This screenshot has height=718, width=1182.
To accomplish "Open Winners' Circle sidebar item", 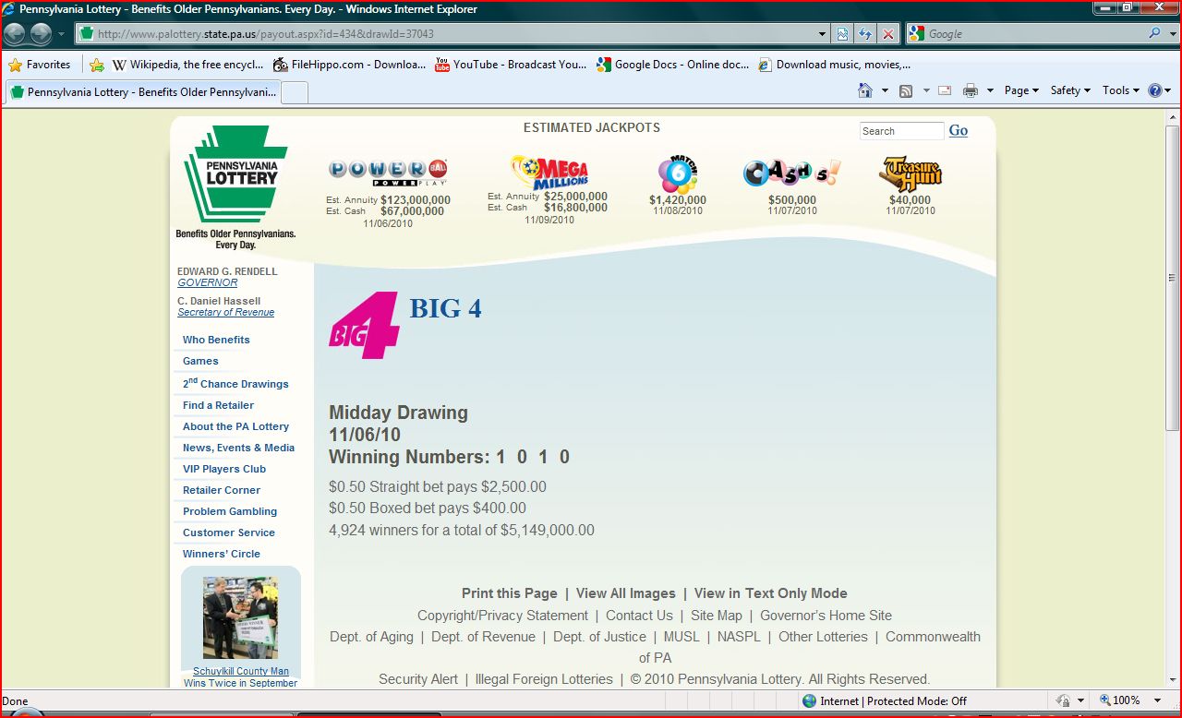I will click(x=222, y=554).
